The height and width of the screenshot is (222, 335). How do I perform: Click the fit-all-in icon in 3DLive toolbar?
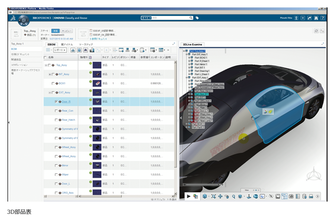coord(213,196)
